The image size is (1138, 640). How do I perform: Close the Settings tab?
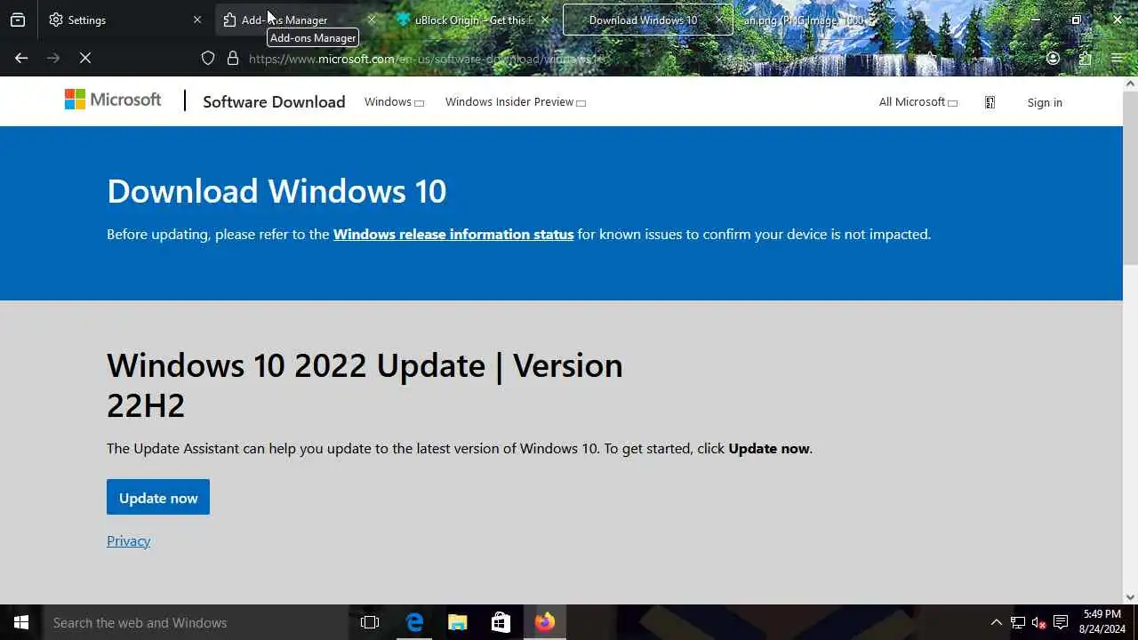pyautogui.click(x=197, y=20)
